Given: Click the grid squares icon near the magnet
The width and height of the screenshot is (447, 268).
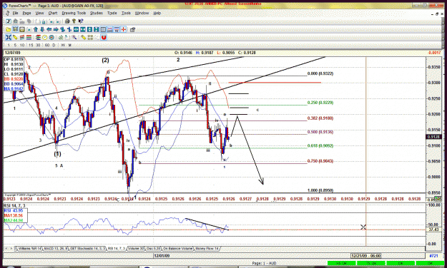Looking at the screenshot, I should [x=90, y=38].
